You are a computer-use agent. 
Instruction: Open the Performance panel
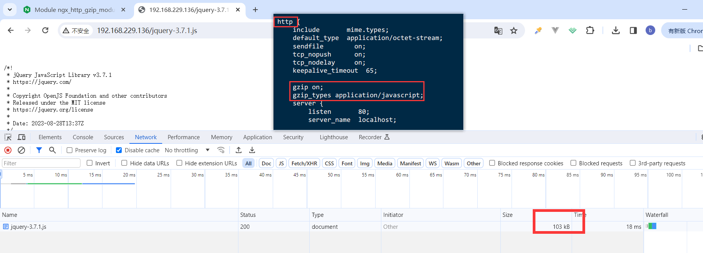click(x=184, y=137)
